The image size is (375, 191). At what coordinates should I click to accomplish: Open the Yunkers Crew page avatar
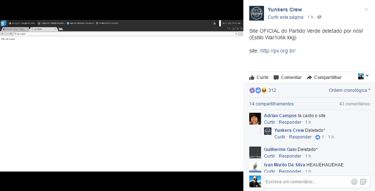click(x=257, y=13)
